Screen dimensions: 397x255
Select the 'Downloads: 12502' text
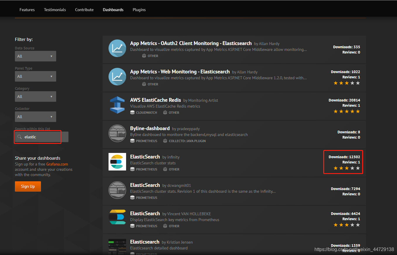point(344,157)
